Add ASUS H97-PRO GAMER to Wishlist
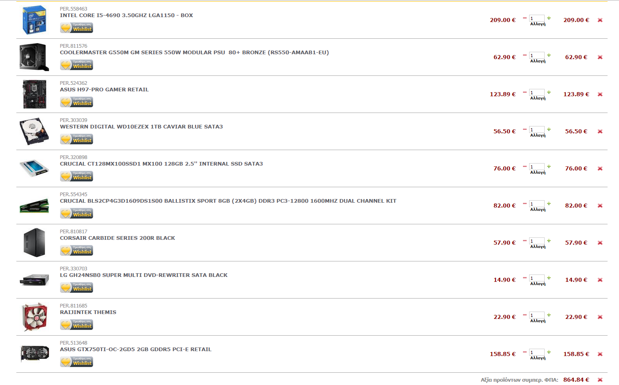619x385 pixels. pyautogui.click(x=76, y=102)
